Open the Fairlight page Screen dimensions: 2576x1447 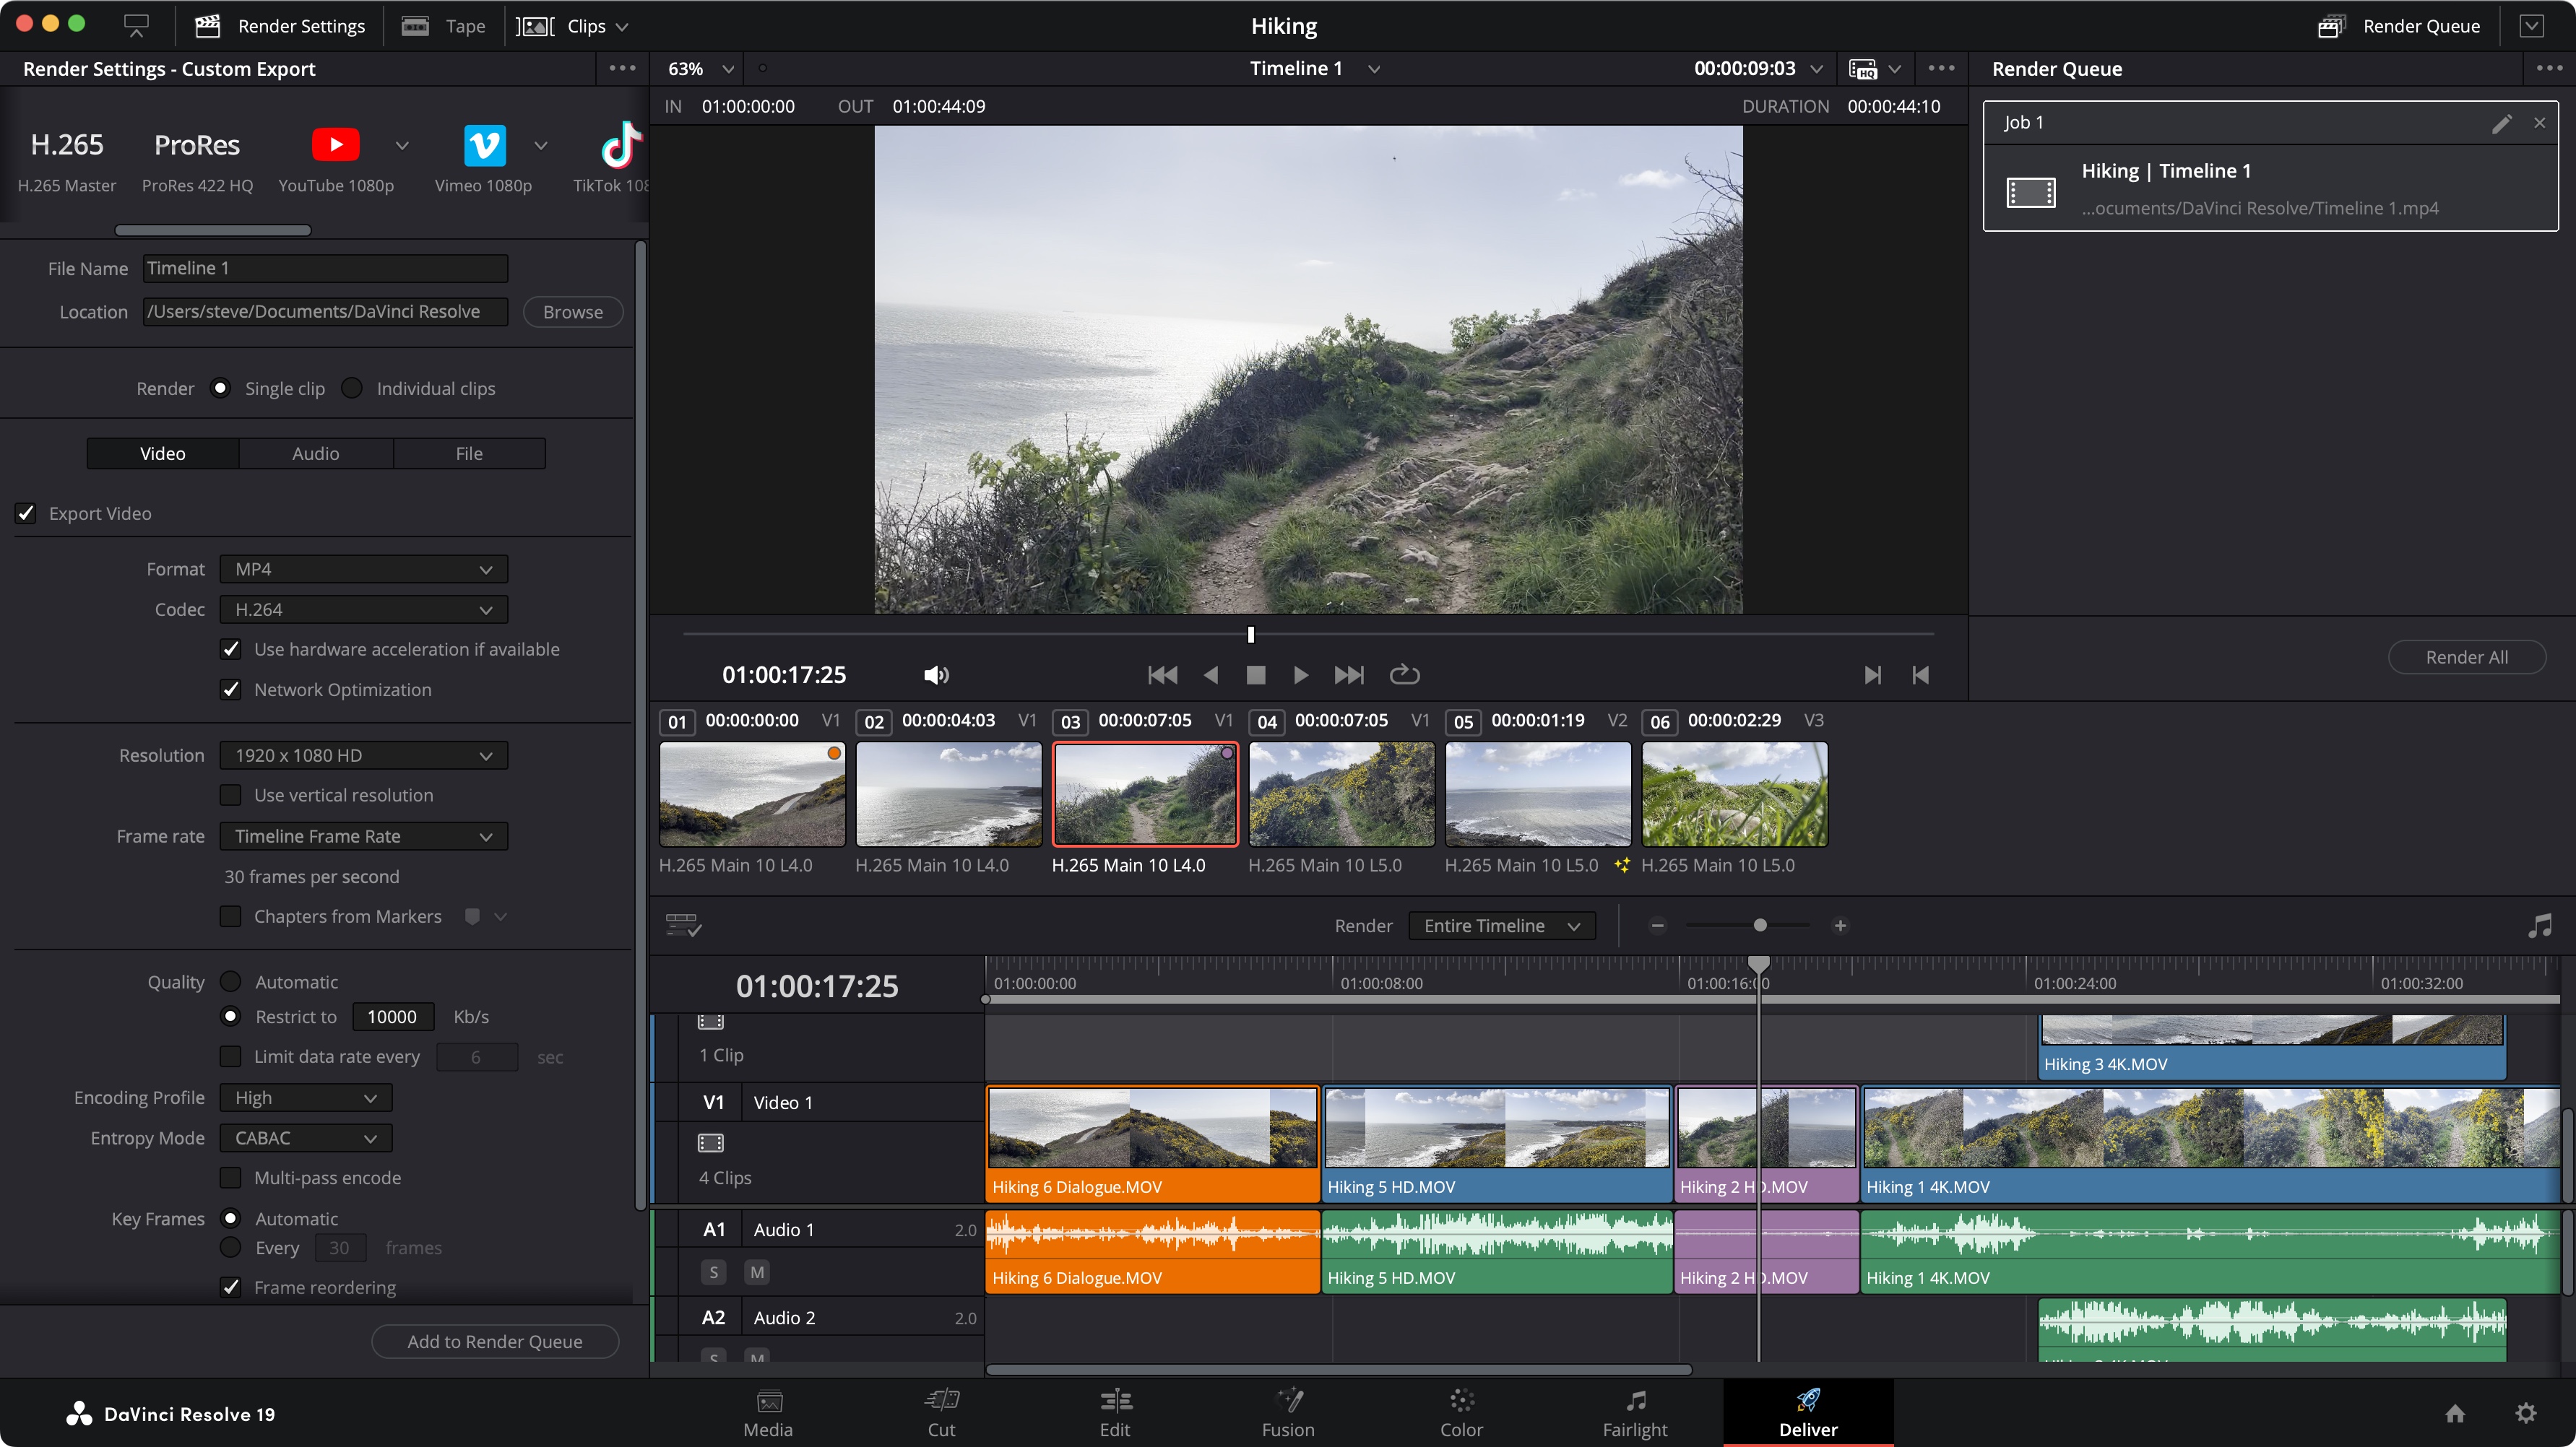point(1635,1412)
